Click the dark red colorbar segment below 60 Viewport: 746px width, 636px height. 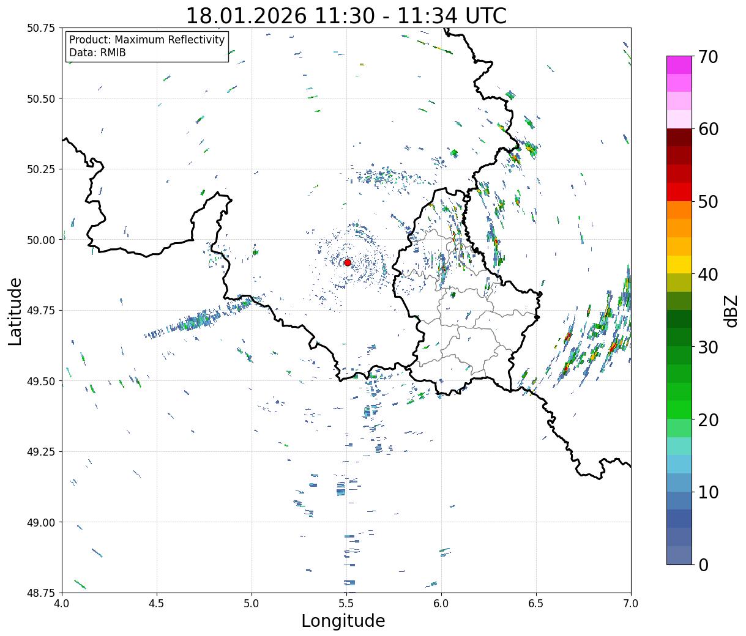pos(679,137)
